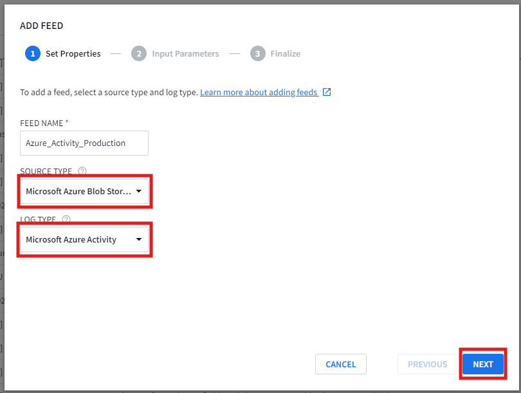This screenshot has height=393, width=521.
Task: Click the Source Type help icon
Action: (82, 170)
